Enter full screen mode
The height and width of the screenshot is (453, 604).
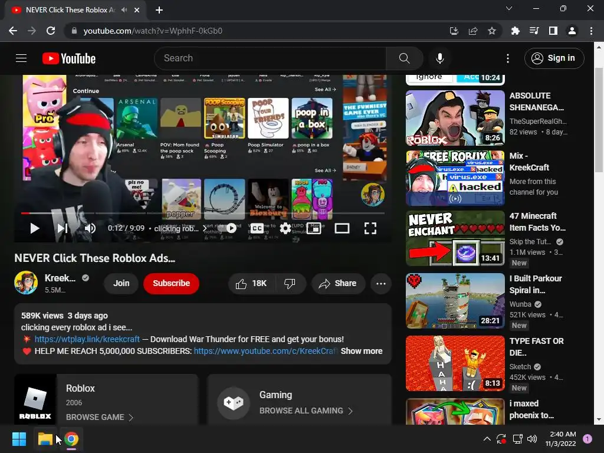[370, 228]
